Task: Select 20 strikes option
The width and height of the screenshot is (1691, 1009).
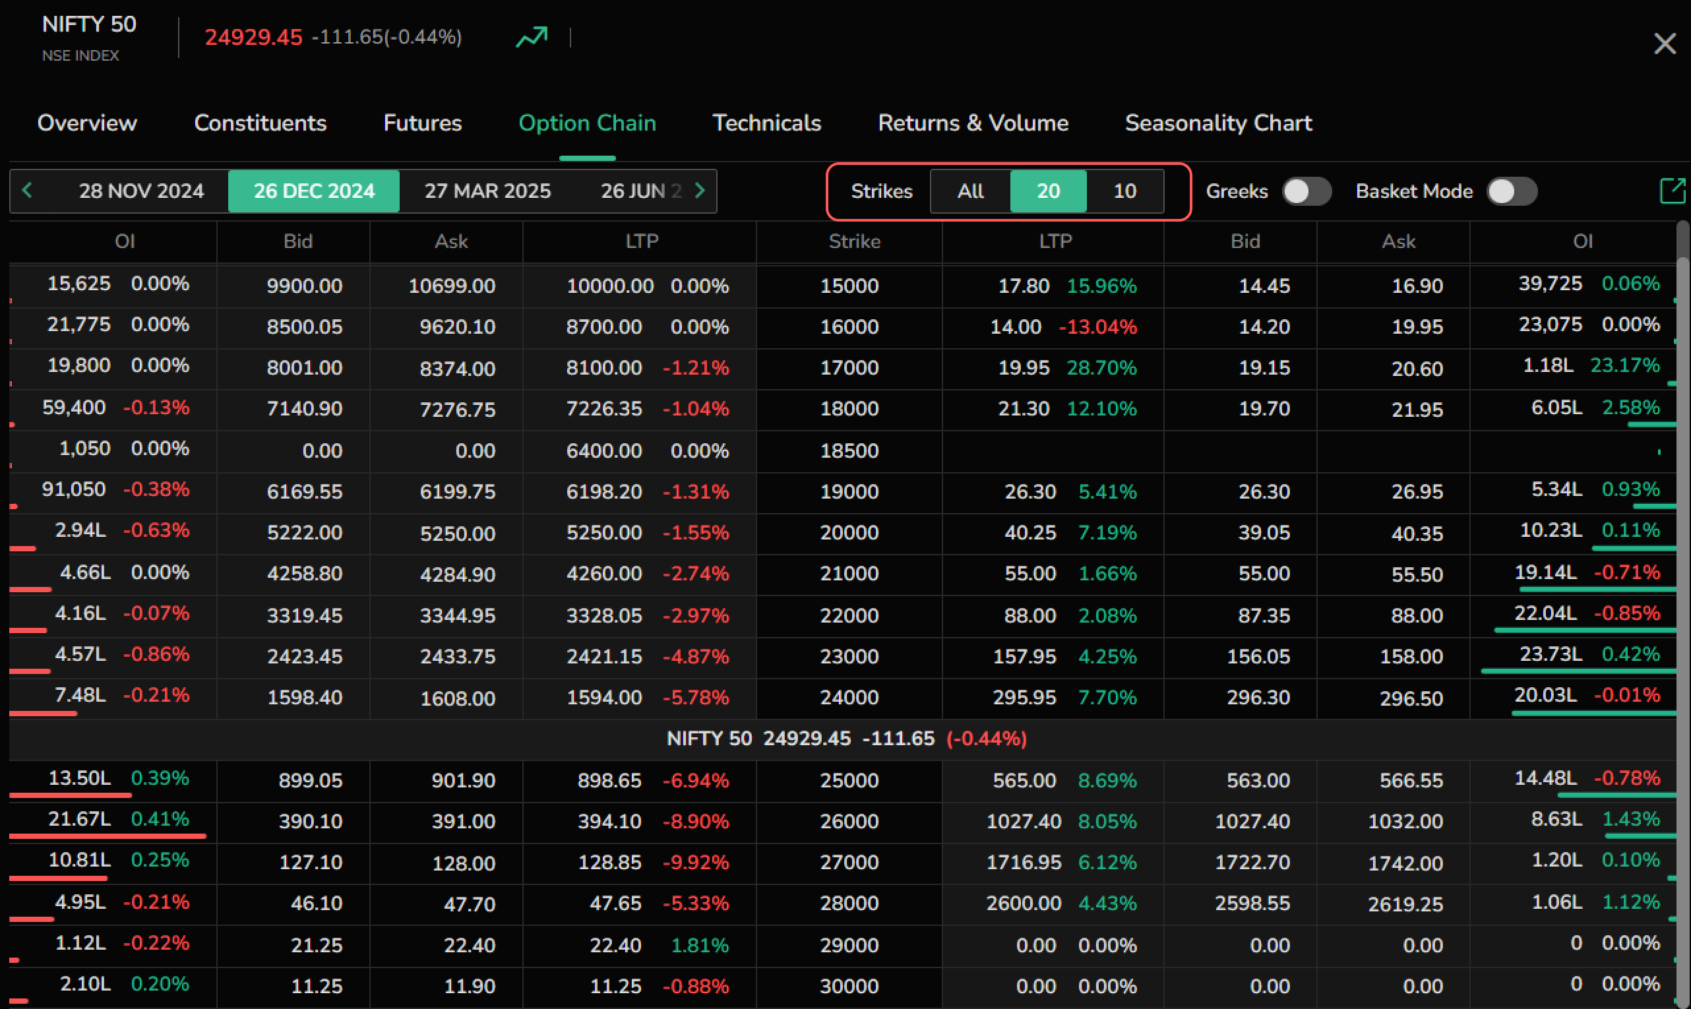Action: coord(1048,191)
